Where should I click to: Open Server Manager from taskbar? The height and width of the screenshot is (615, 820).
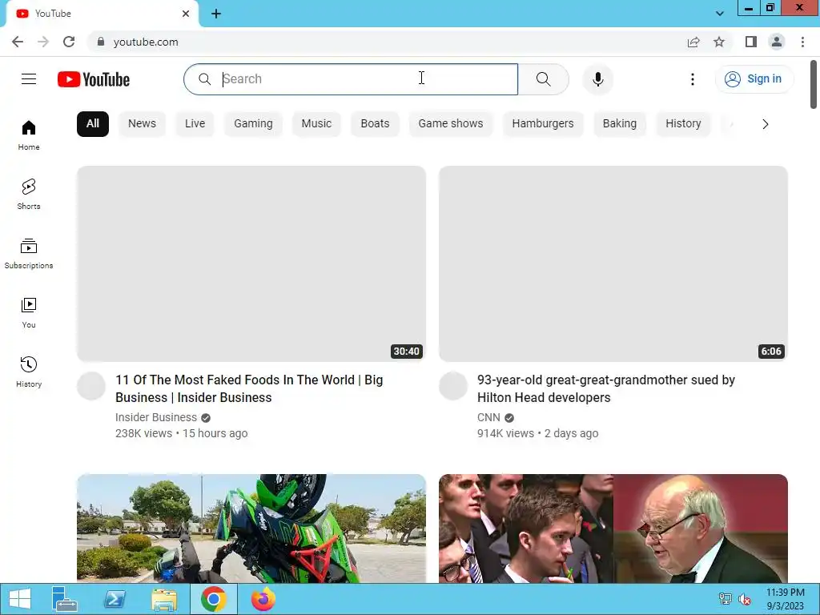pyautogui.click(x=64, y=599)
